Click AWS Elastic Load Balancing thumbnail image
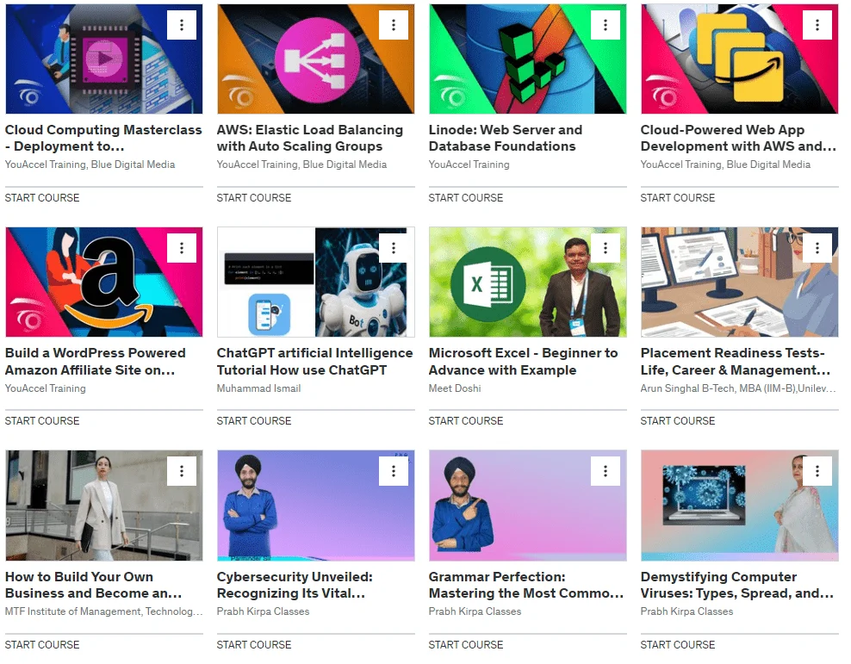 coord(316,59)
